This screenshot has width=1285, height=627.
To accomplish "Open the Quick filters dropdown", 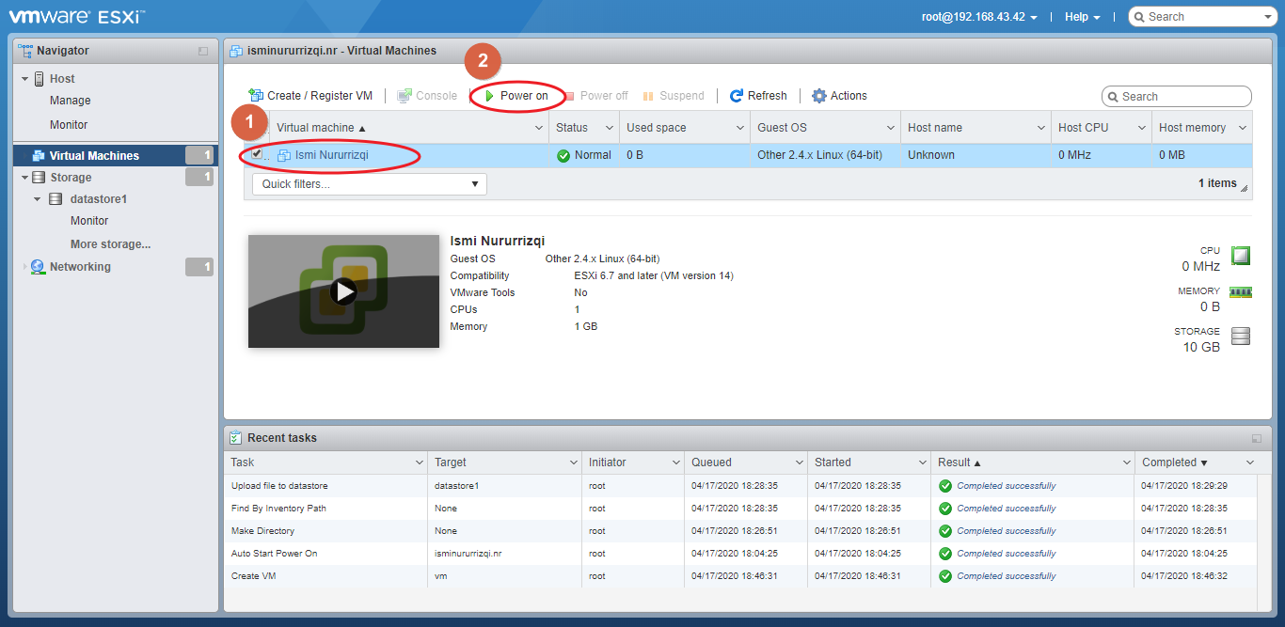I will 369,183.
